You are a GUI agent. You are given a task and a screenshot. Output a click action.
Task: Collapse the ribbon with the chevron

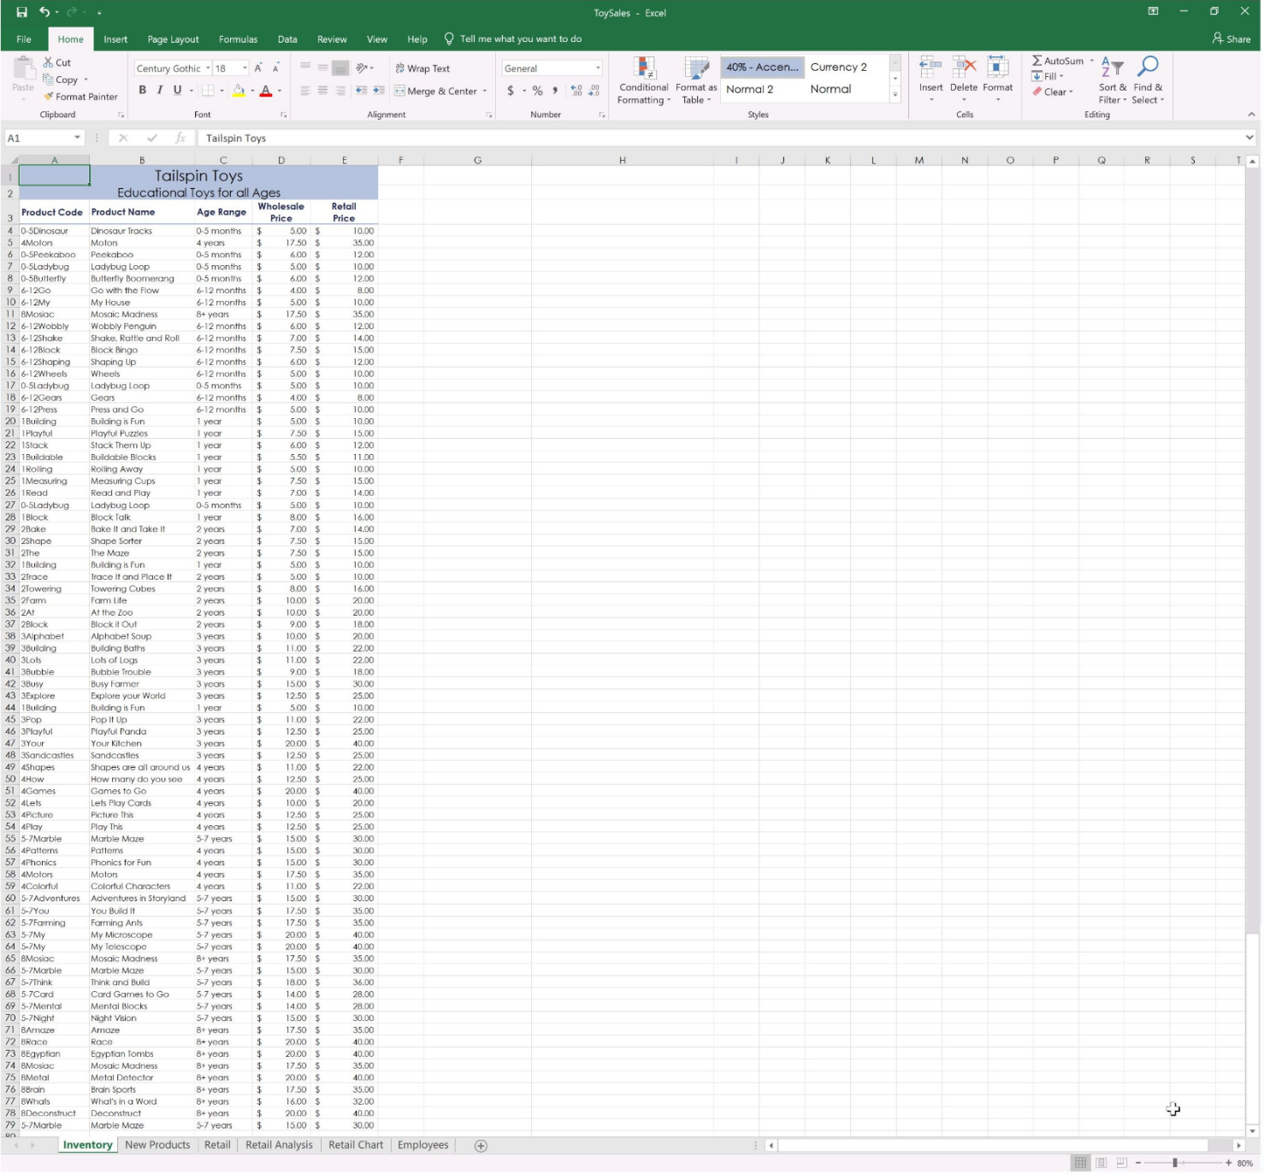[1251, 115]
